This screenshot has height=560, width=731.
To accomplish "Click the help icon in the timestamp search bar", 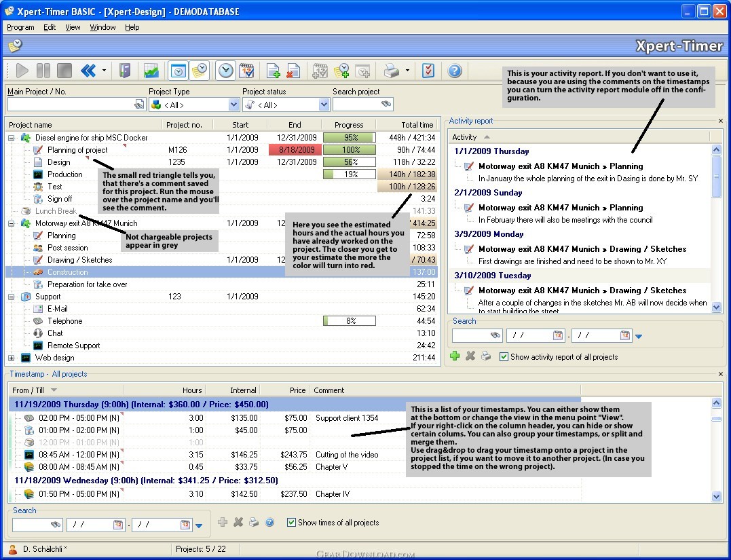I will pos(269,522).
